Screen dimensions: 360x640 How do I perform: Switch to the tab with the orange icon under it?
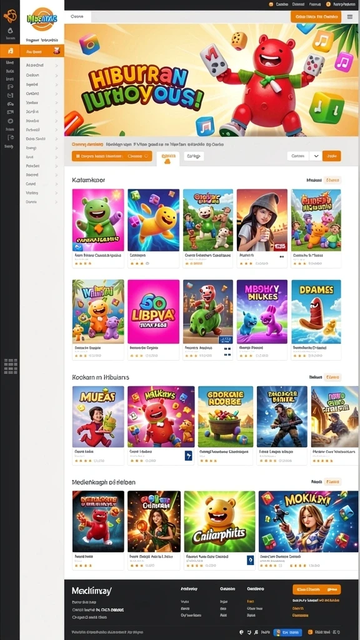(167, 158)
